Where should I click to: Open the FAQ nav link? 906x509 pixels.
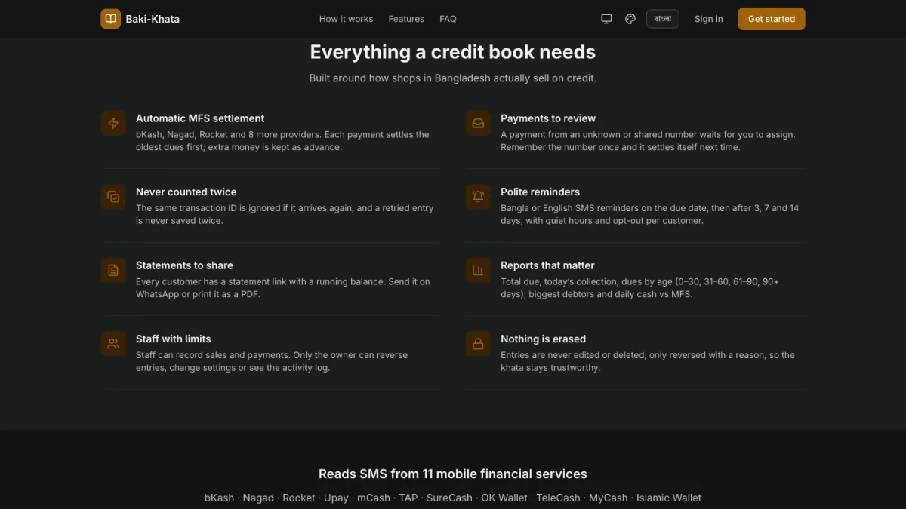click(448, 19)
